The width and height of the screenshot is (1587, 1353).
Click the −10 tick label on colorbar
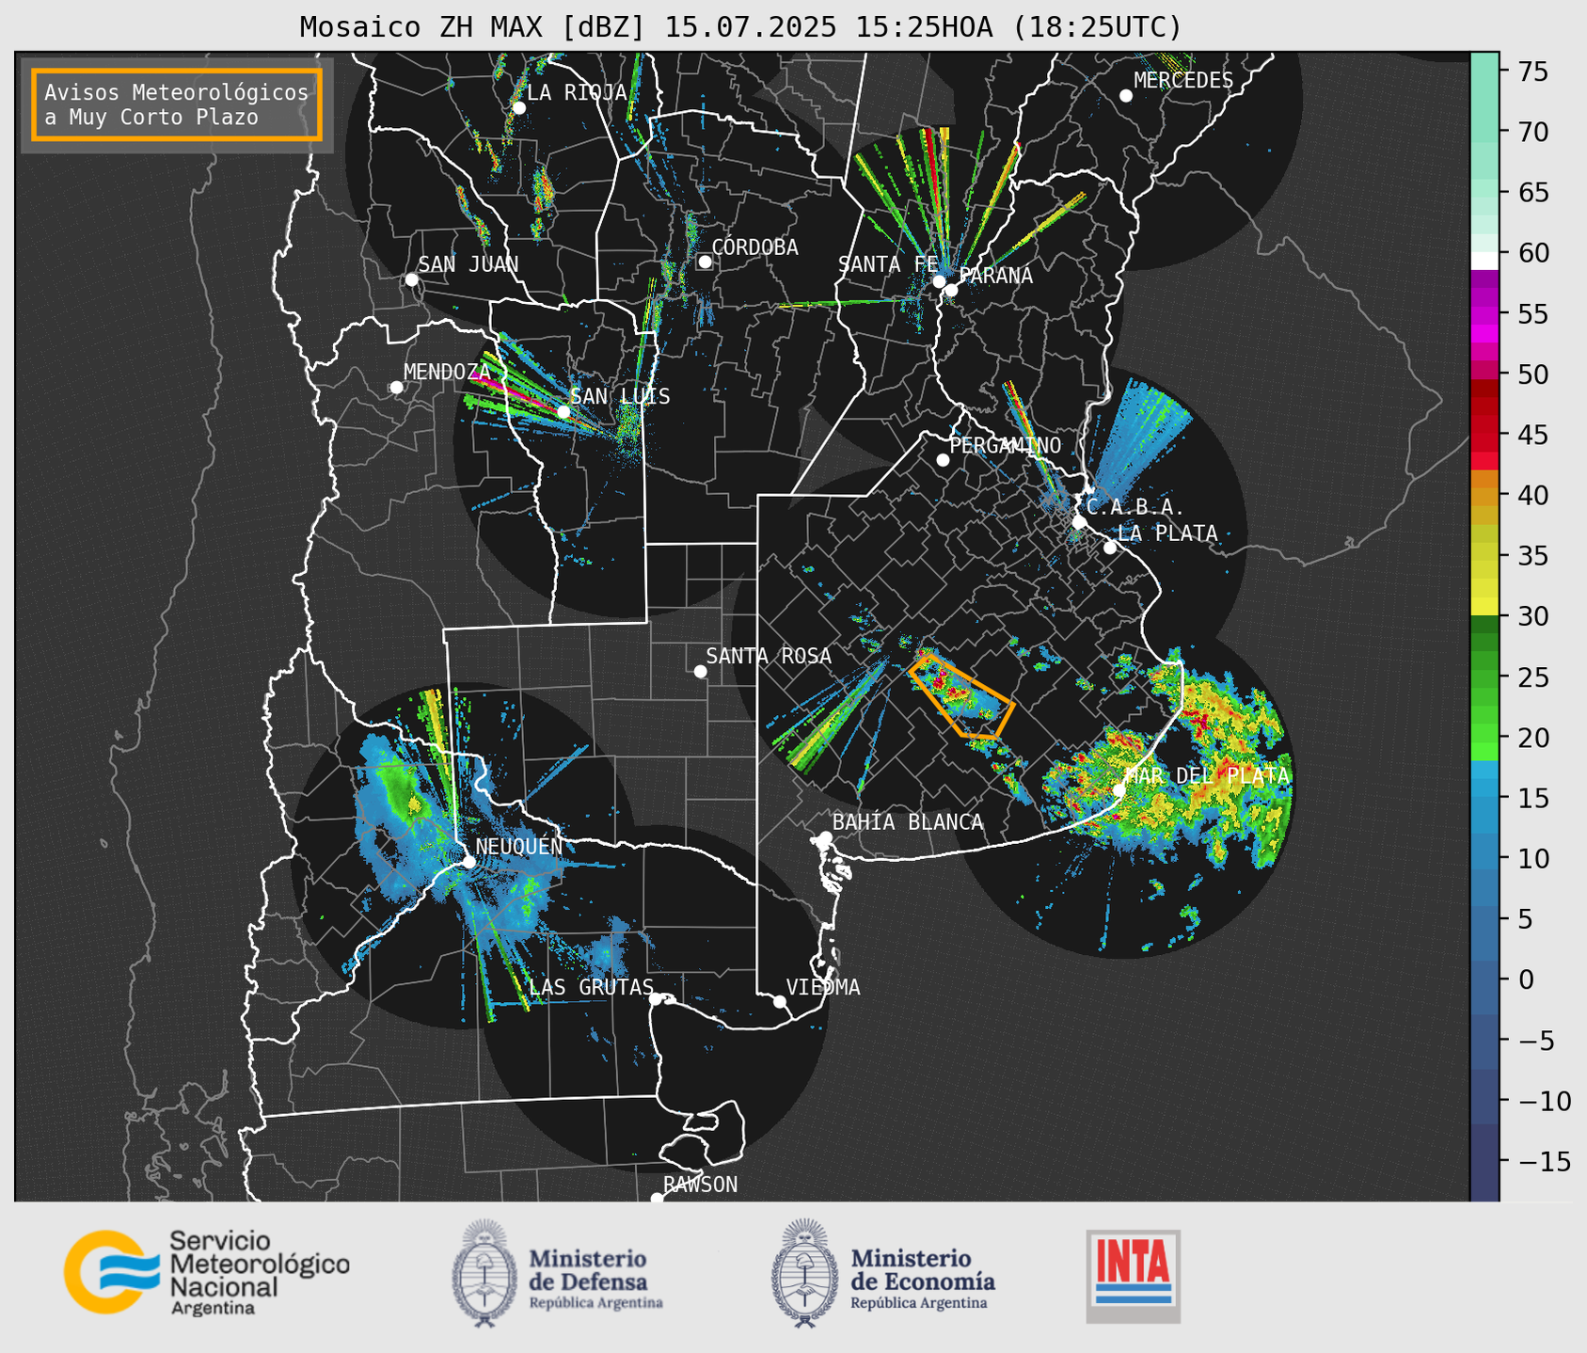click(1544, 1101)
